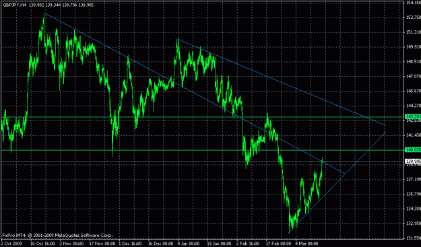This screenshot has height=247, width=421.
Task: Click the 4 Mar 00:00 time label
Action: pos(307,244)
